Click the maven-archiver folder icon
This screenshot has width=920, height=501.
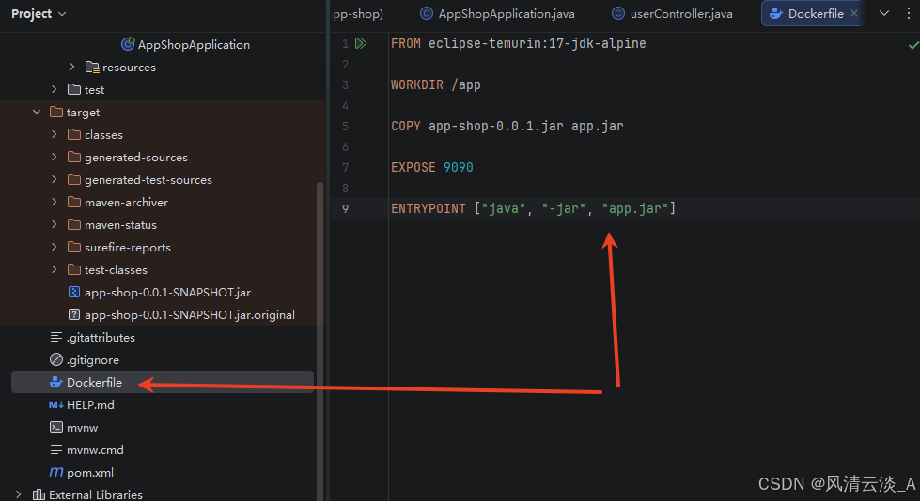pos(74,202)
